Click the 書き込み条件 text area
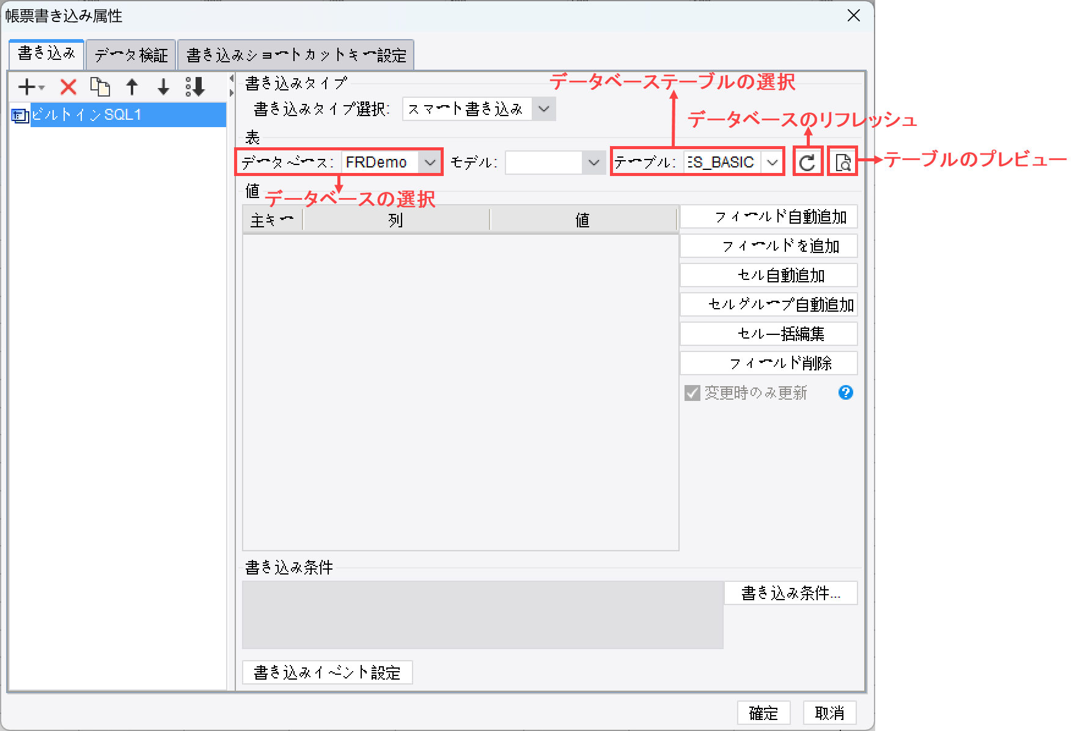Screen dimensions: 1083x731 click(483, 615)
